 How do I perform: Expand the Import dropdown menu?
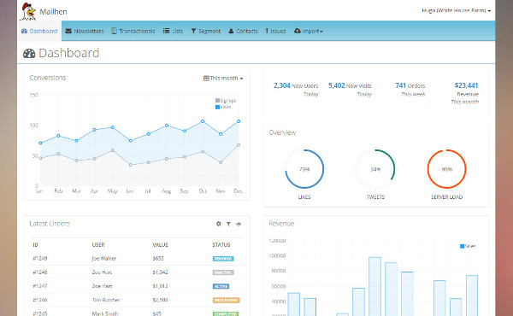pyautogui.click(x=308, y=31)
